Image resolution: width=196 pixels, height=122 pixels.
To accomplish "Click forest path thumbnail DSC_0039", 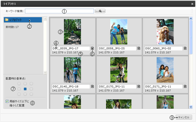I will (x=72, y=32).
